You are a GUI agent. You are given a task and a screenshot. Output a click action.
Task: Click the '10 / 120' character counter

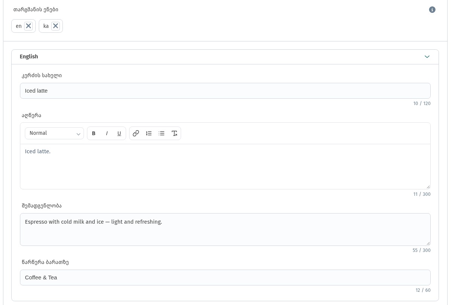click(422, 104)
